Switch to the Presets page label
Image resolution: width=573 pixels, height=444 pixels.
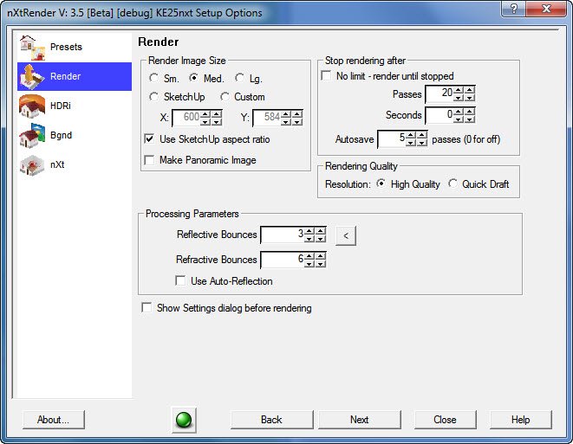[x=66, y=47]
